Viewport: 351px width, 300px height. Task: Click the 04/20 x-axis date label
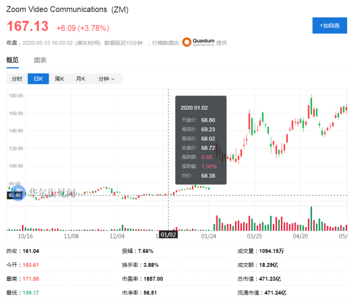pyautogui.click(x=301, y=236)
